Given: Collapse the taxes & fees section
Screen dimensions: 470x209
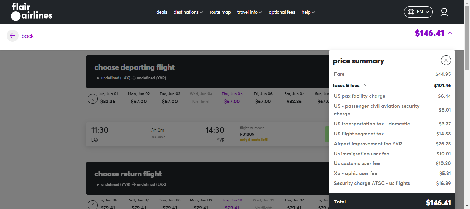Looking at the screenshot, I should 364,85.
